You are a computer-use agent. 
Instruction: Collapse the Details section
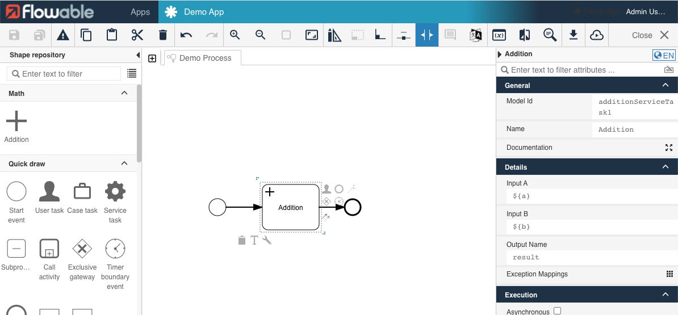tap(666, 167)
